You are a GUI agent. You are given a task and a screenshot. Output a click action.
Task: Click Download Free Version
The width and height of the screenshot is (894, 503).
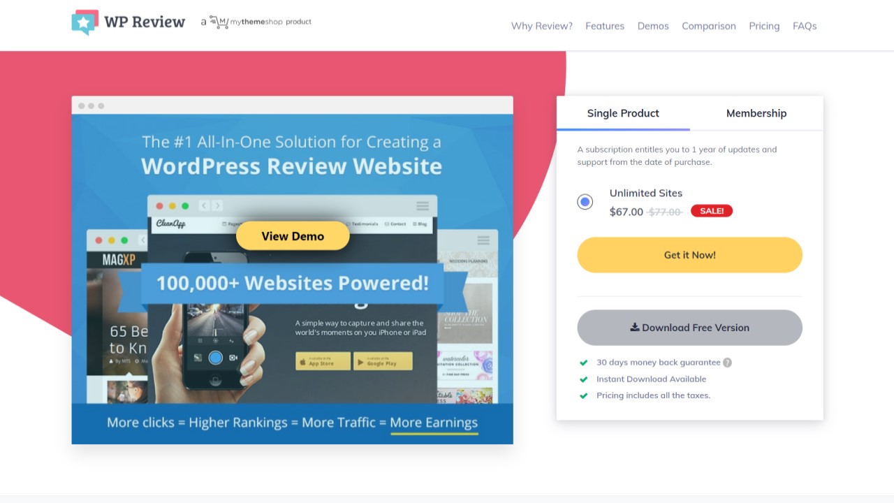pyautogui.click(x=689, y=327)
